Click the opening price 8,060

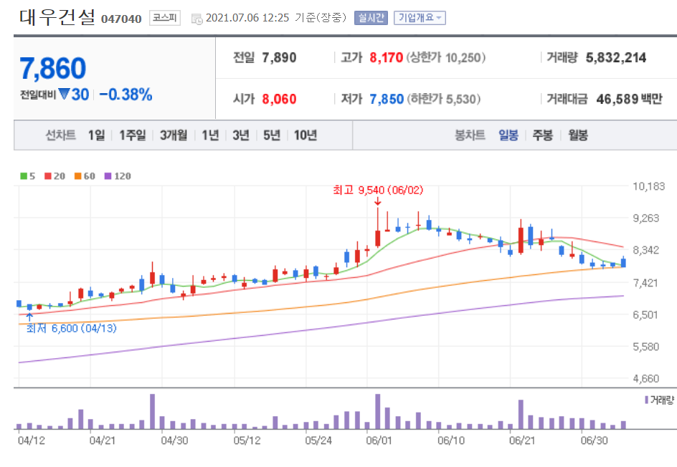(279, 99)
